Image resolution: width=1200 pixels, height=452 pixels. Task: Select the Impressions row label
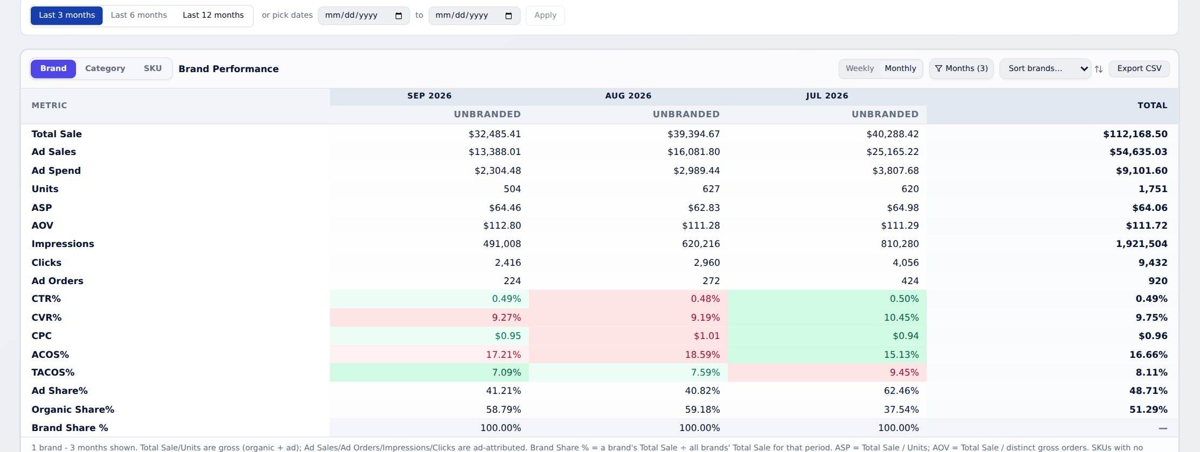(63, 244)
